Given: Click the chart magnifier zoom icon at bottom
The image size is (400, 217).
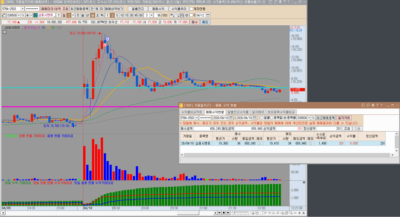Looking at the screenshot, I should point(291,213).
